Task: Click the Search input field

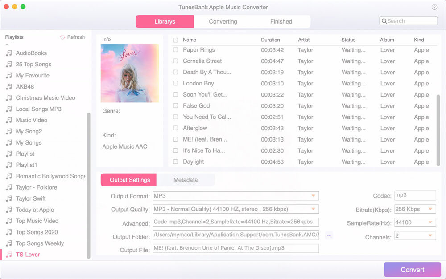Action: point(408,21)
